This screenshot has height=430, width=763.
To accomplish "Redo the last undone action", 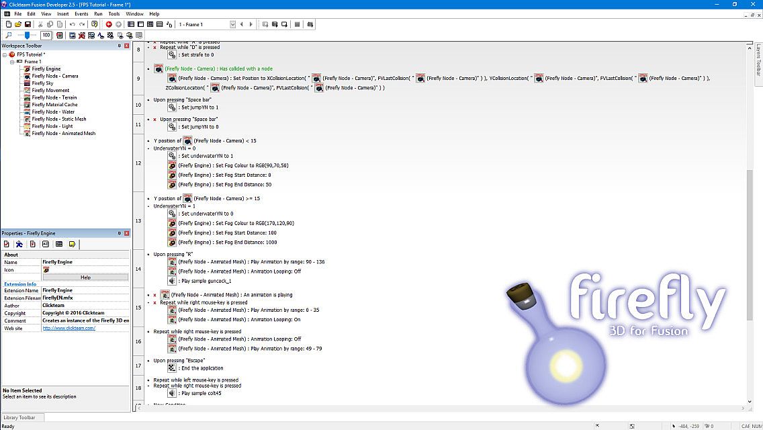I will pos(82,24).
